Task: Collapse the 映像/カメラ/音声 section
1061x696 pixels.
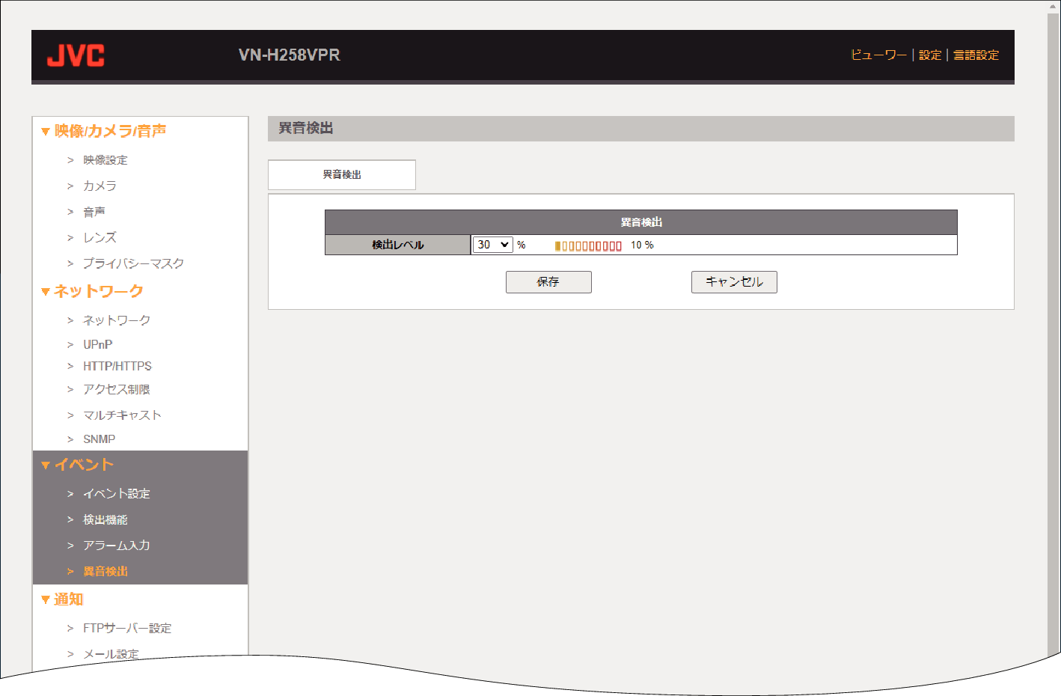Action: coord(104,131)
